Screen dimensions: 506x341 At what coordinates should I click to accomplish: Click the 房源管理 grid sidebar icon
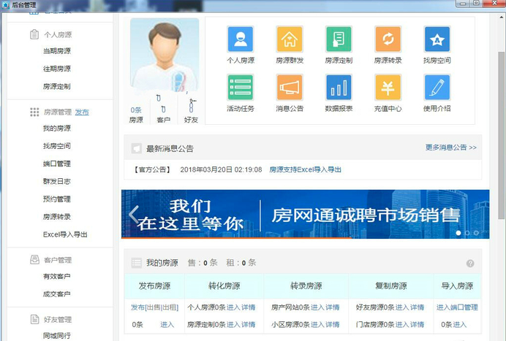click(34, 112)
